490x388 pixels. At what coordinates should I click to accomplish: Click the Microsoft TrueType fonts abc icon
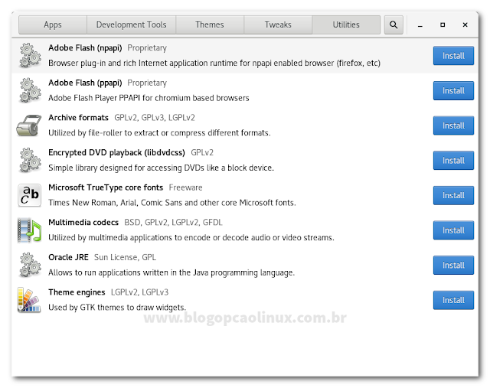pyautogui.click(x=29, y=195)
